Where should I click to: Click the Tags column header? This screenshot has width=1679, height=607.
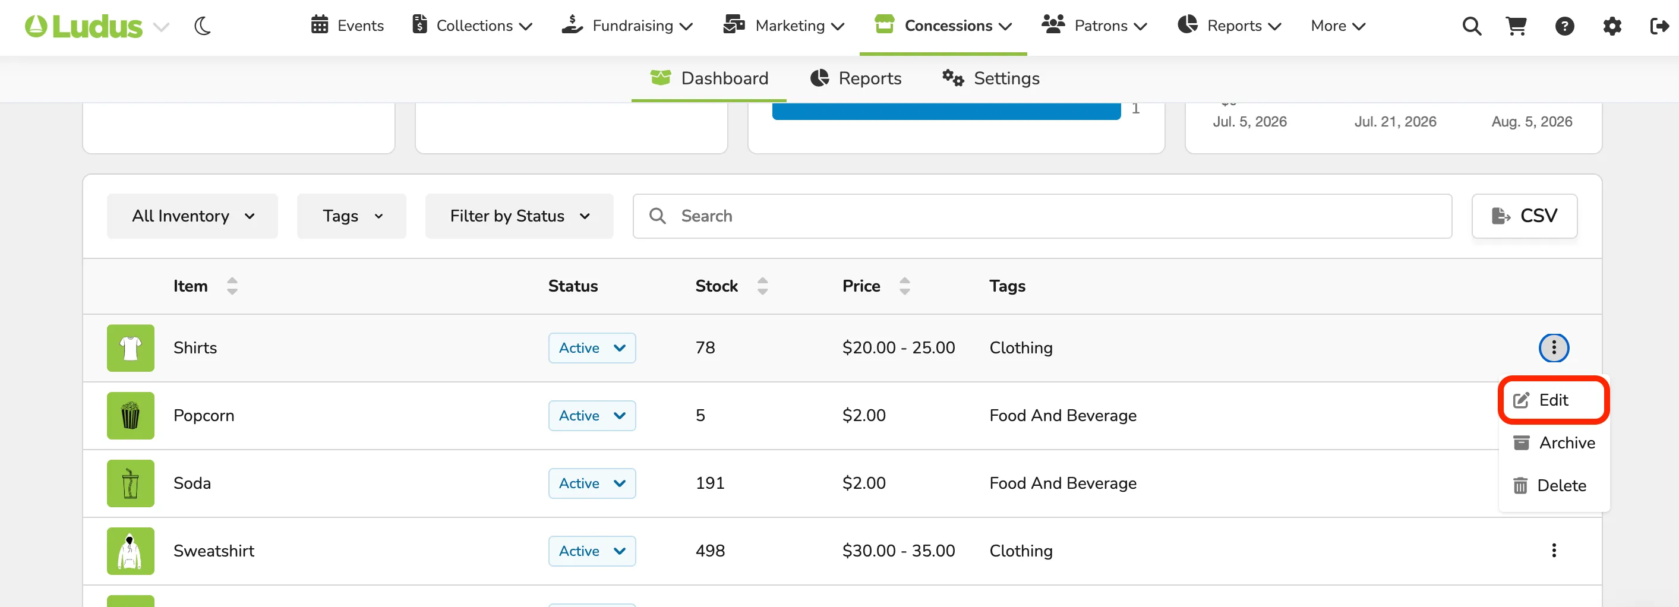(1007, 286)
